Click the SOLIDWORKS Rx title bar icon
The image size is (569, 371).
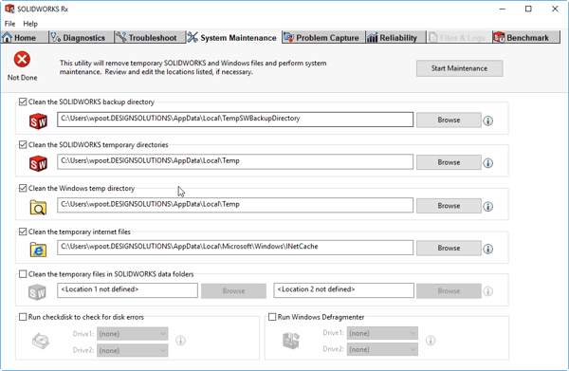[x=9, y=9]
